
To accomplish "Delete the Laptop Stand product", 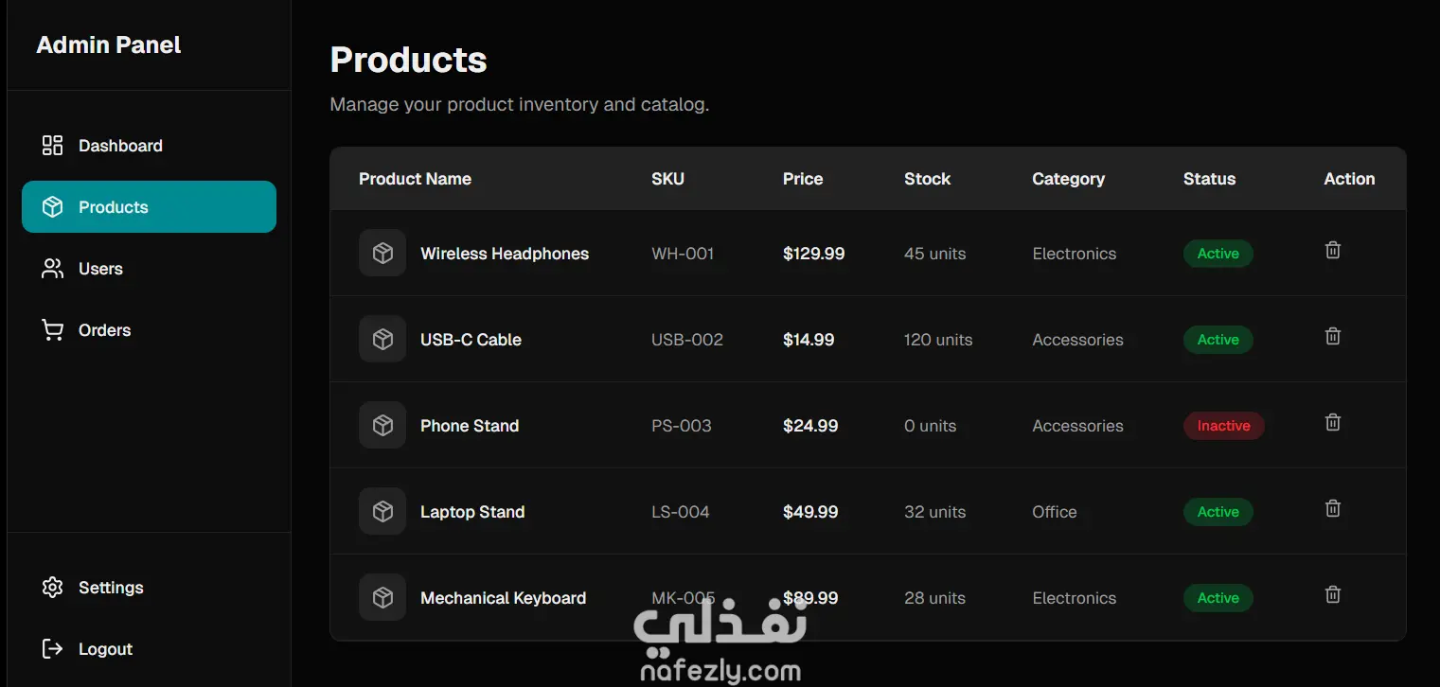I will click(x=1332, y=509).
